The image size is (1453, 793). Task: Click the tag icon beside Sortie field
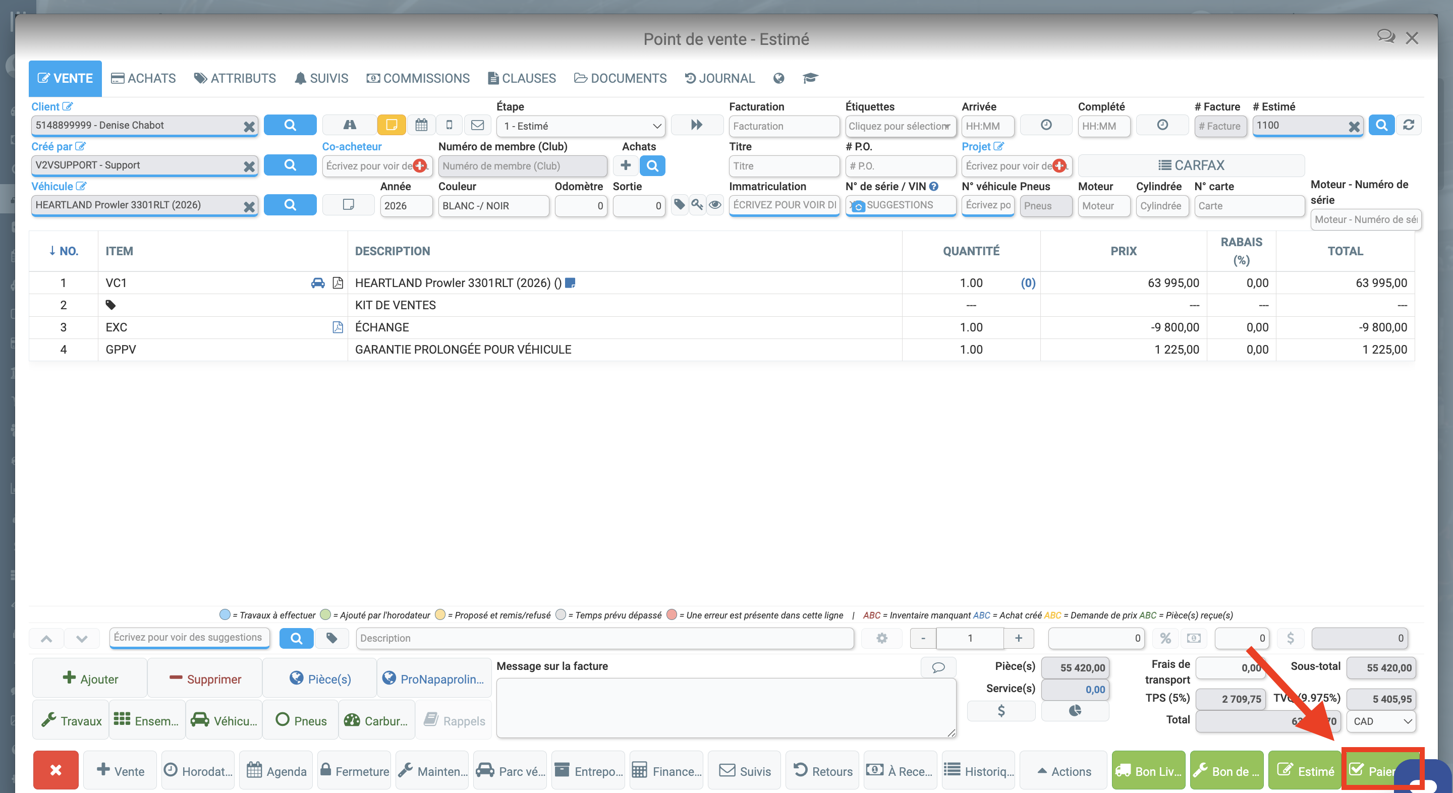[x=680, y=205]
